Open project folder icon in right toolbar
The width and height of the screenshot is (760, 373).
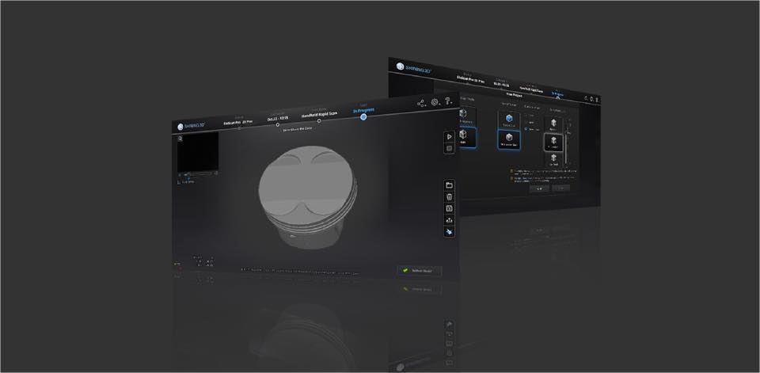[450, 185]
